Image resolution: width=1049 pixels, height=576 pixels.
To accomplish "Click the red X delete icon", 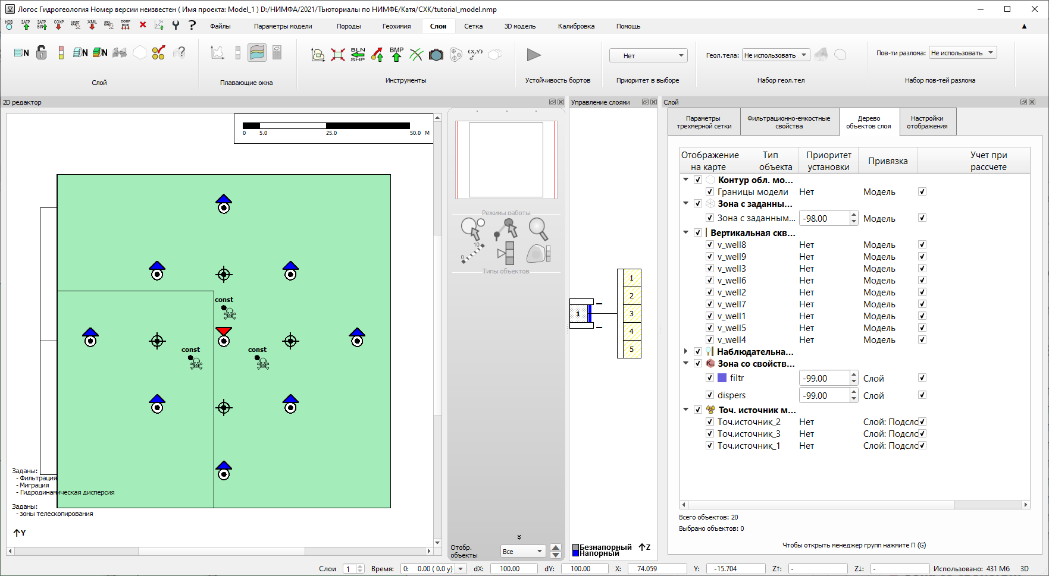I will [143, 25].
